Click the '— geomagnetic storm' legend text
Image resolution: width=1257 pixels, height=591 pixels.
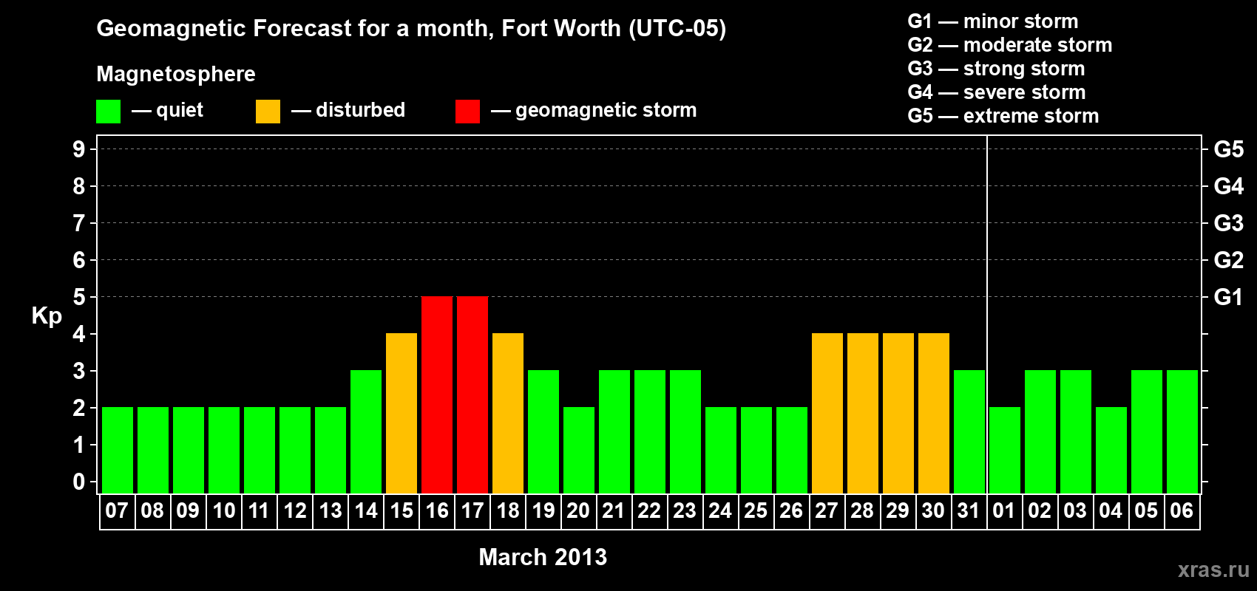pos(594,111)
